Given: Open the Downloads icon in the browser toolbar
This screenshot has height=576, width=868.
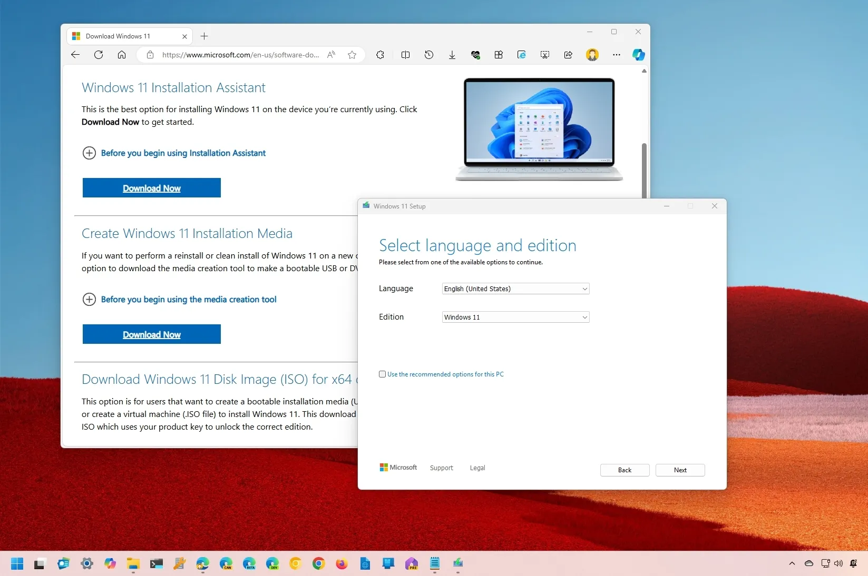Looking at the screenshot, I should coord(452,55).
